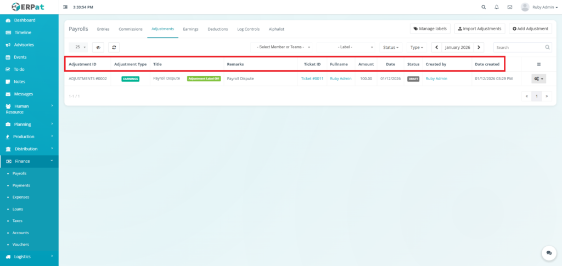The width and height of the screenshot is (562, 266).
Task: Click the refresh table icon button
Action: click(114, 48)
